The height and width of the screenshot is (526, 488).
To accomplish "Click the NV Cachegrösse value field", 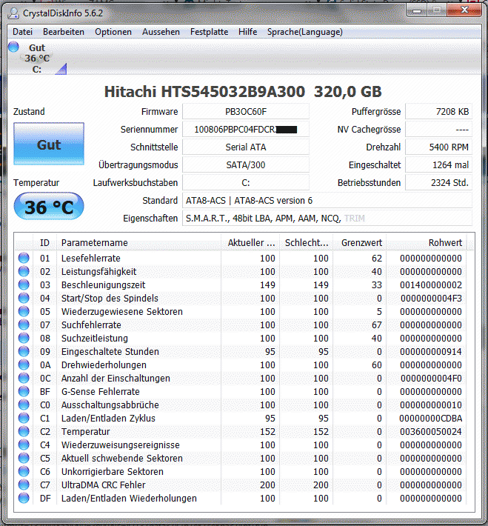I will coord(438,130).
